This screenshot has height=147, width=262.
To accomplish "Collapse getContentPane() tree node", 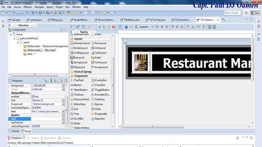I will [x=14, y=38].
